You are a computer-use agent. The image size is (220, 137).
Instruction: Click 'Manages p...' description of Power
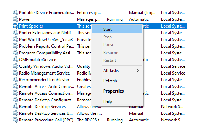click(89, 19)
